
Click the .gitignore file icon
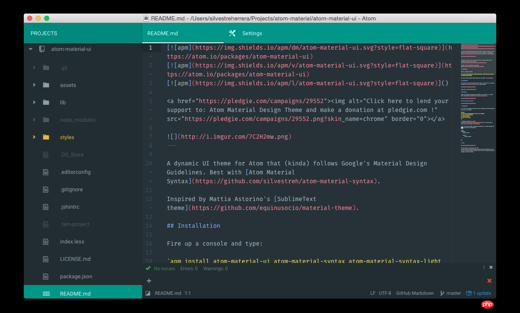point(46,189)
